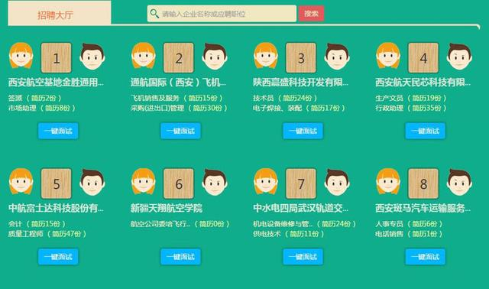Click the female avatar in booth 8
This screenshot has height=289, width=489.
coord(388,182)
